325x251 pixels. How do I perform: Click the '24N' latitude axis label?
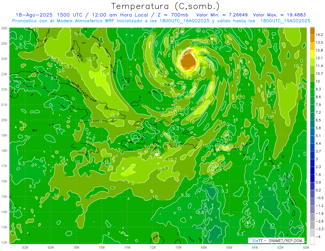4,59
